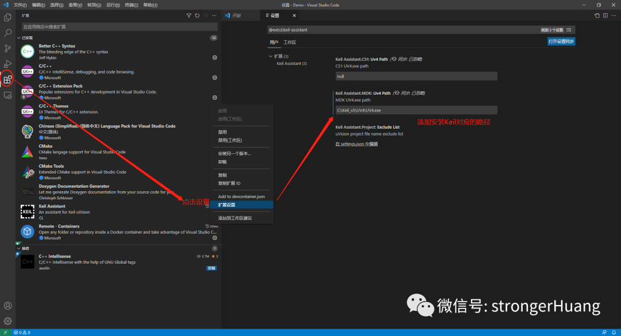The width and height of the screenshot is (621, 336).
Task: Click the 打开设置同步 button
Action: click(x=561, y=41)
